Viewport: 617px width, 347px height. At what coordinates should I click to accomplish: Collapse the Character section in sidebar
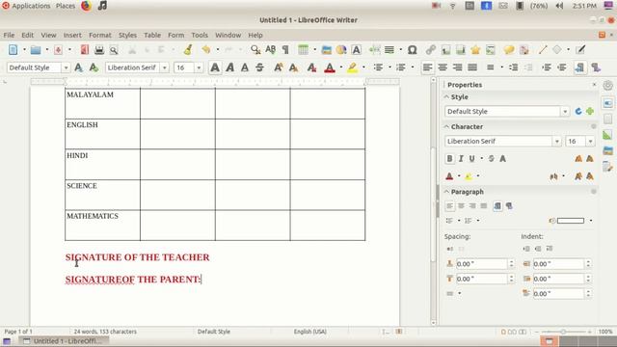point(446,126)
